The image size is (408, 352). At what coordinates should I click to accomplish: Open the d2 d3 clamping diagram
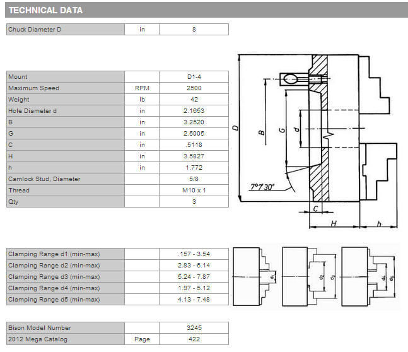tap(310, 276)
